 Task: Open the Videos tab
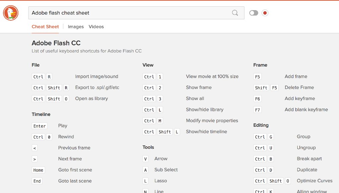(x=96, y=27)
